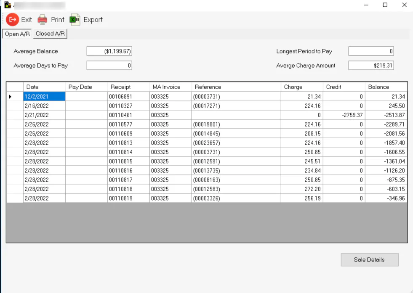Screen dimensions: 413x293
Task: Sort by the MA Invoice column header
Action: [x=171, y=87]
